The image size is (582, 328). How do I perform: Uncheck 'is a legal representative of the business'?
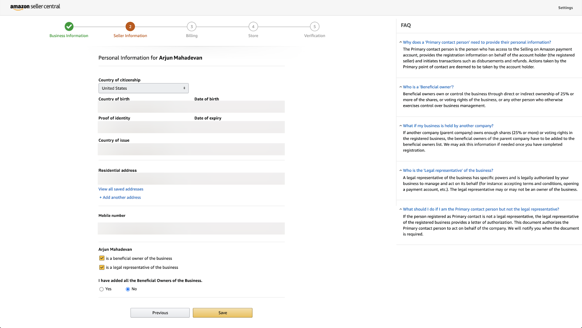101,267
